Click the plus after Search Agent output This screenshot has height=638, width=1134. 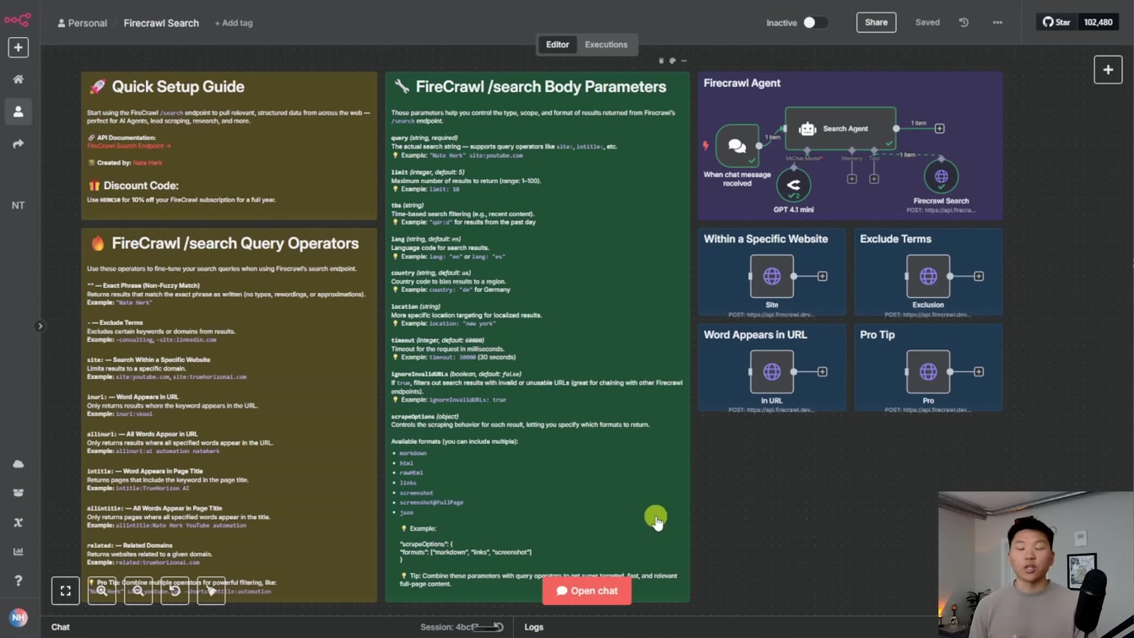pos(939,128)
